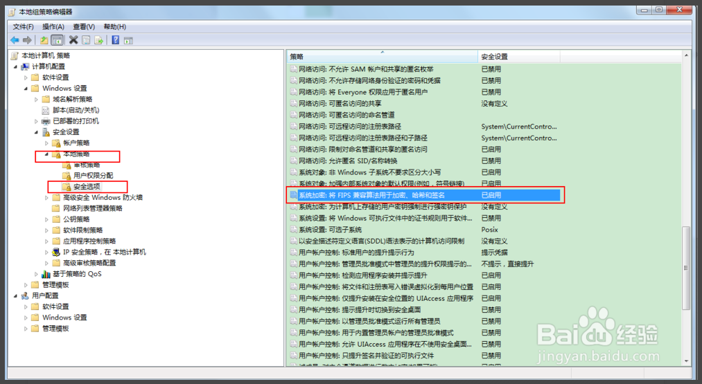Select 管理模板 under 计算机配置
This screenshot has width=702, height=384.
pos(55,285)
